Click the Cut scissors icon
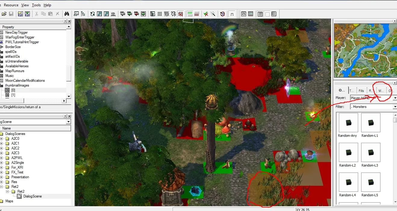 [36, 14]
